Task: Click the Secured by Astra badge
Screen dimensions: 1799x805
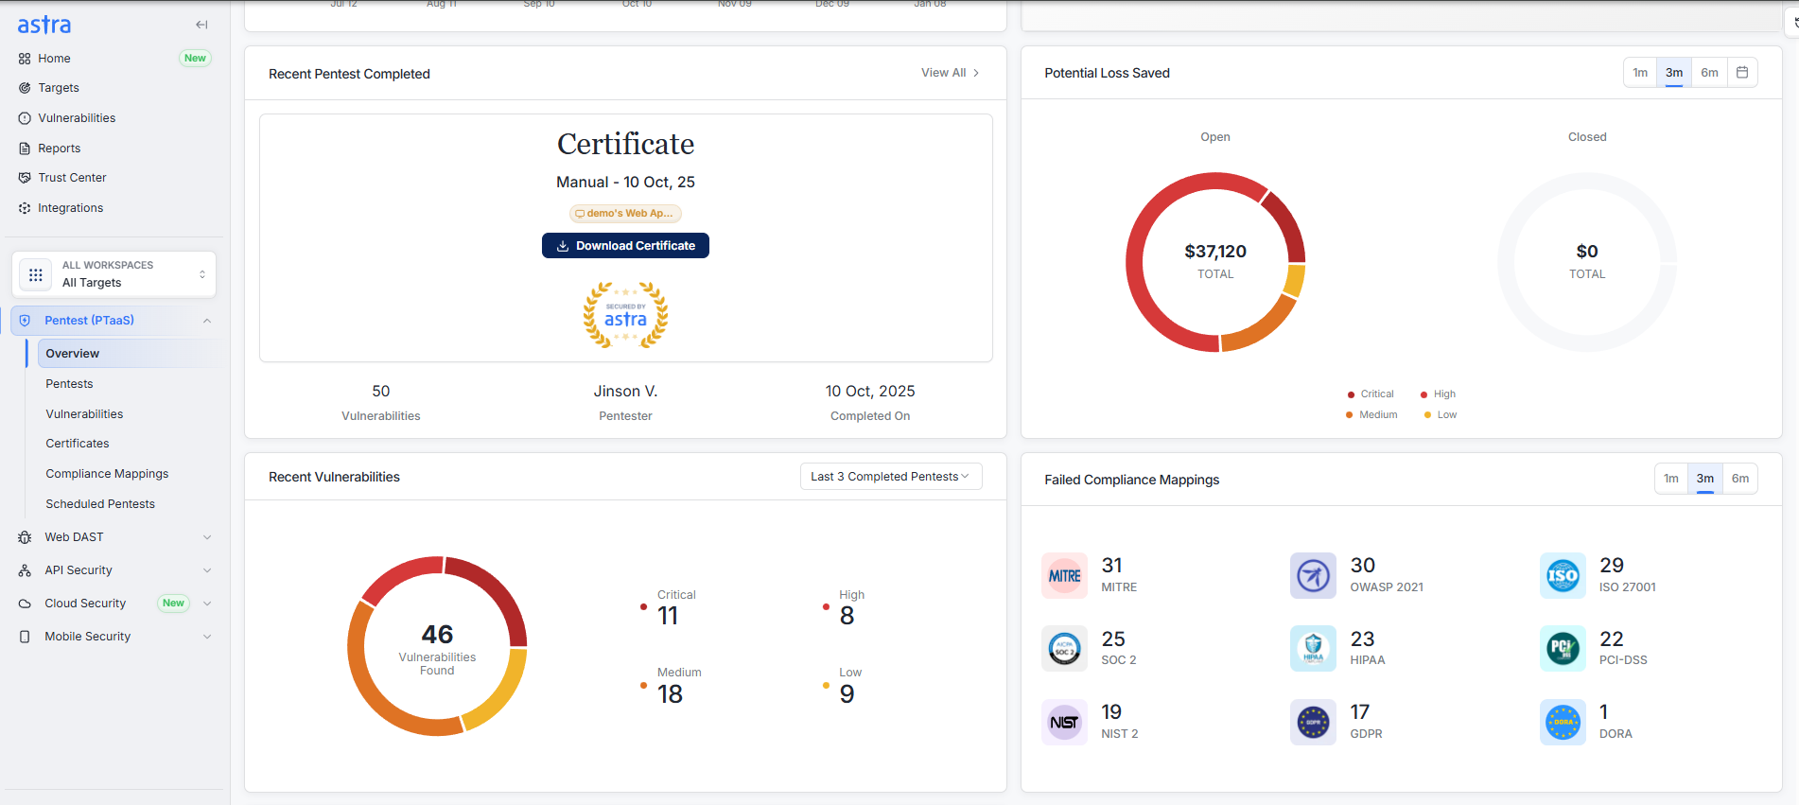Action: 625,315
